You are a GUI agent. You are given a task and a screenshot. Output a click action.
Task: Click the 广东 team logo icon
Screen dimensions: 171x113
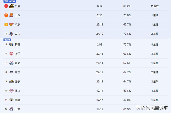point(11,25)
